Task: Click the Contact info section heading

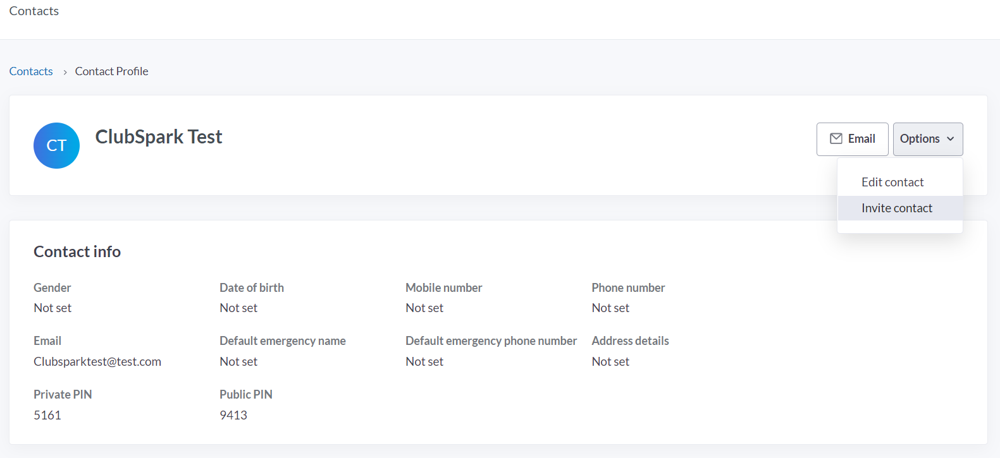Action: (77, 251)
